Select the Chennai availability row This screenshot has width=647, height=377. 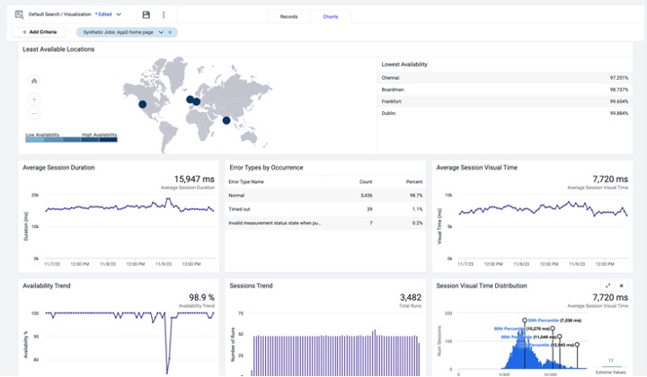[505, 78]
